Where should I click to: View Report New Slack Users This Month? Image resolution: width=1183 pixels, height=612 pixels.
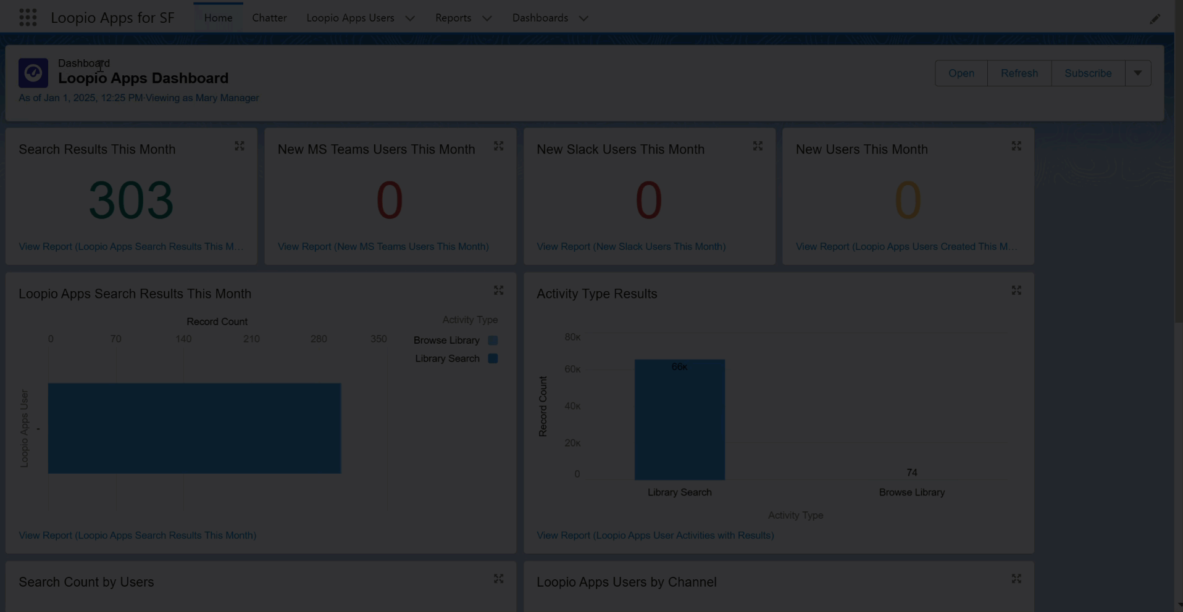click(631, 246)
